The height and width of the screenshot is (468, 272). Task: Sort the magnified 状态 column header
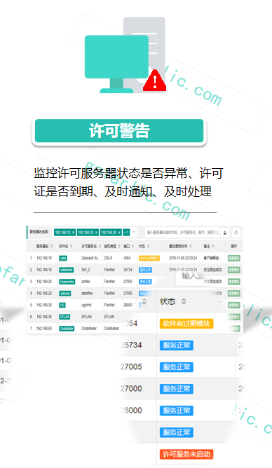point(184,301)
